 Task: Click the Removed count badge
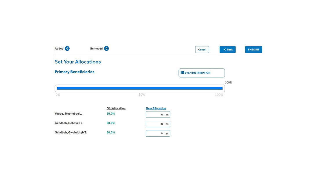coord(106,48)
